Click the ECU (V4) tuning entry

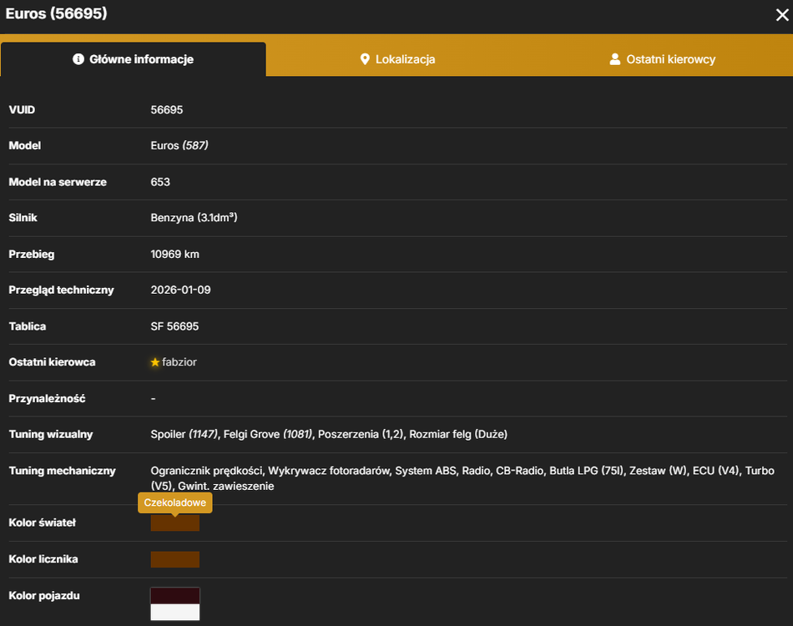pyautogui.click(x=715, y=471)
